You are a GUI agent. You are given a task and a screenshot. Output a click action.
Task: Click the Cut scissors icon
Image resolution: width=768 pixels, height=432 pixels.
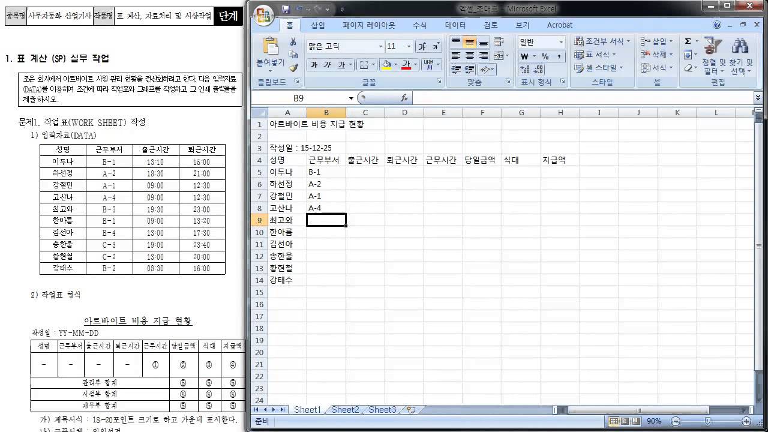click(x=293, y=42)
